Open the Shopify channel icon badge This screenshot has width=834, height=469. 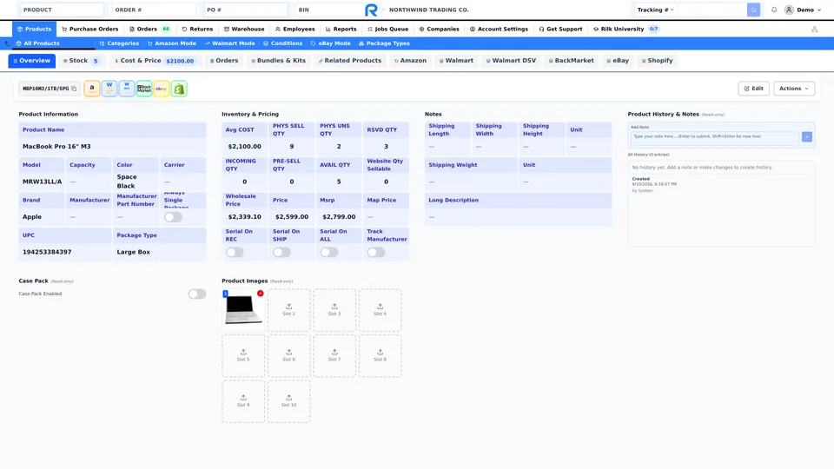[179, 89]
